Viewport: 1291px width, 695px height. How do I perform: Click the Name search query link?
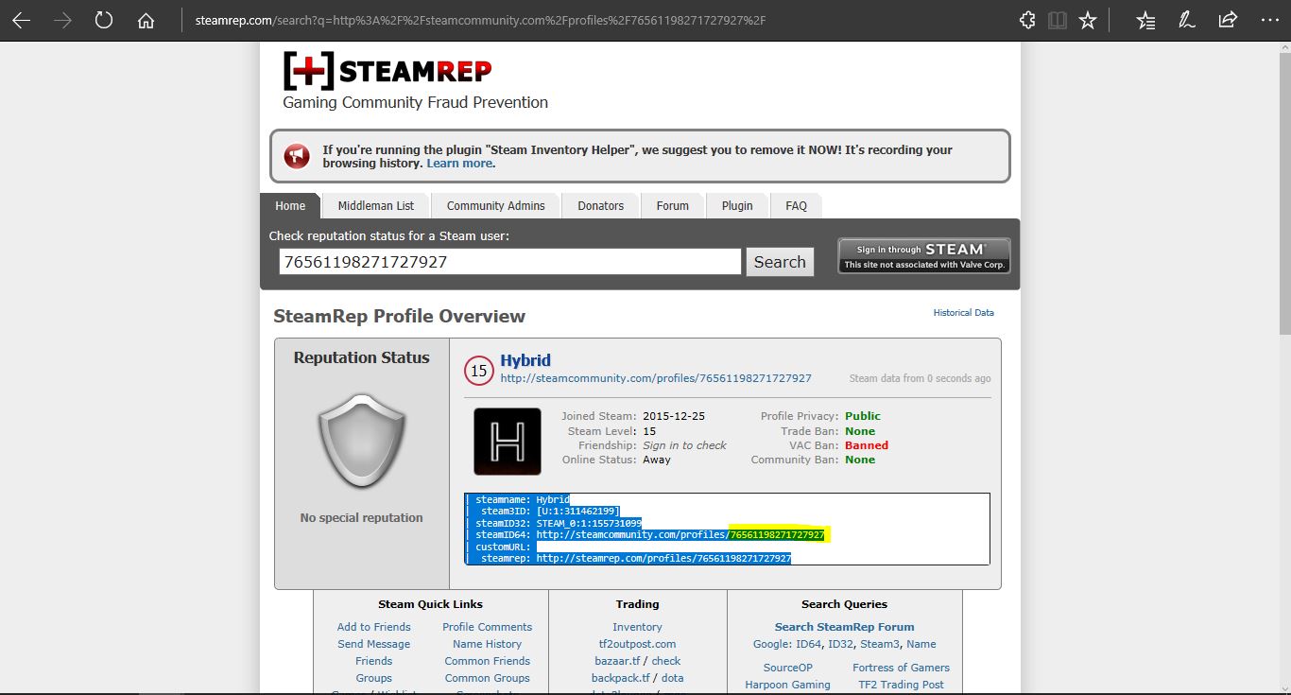(921, 644)
